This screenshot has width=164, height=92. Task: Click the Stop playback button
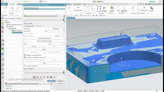point(55,77)
